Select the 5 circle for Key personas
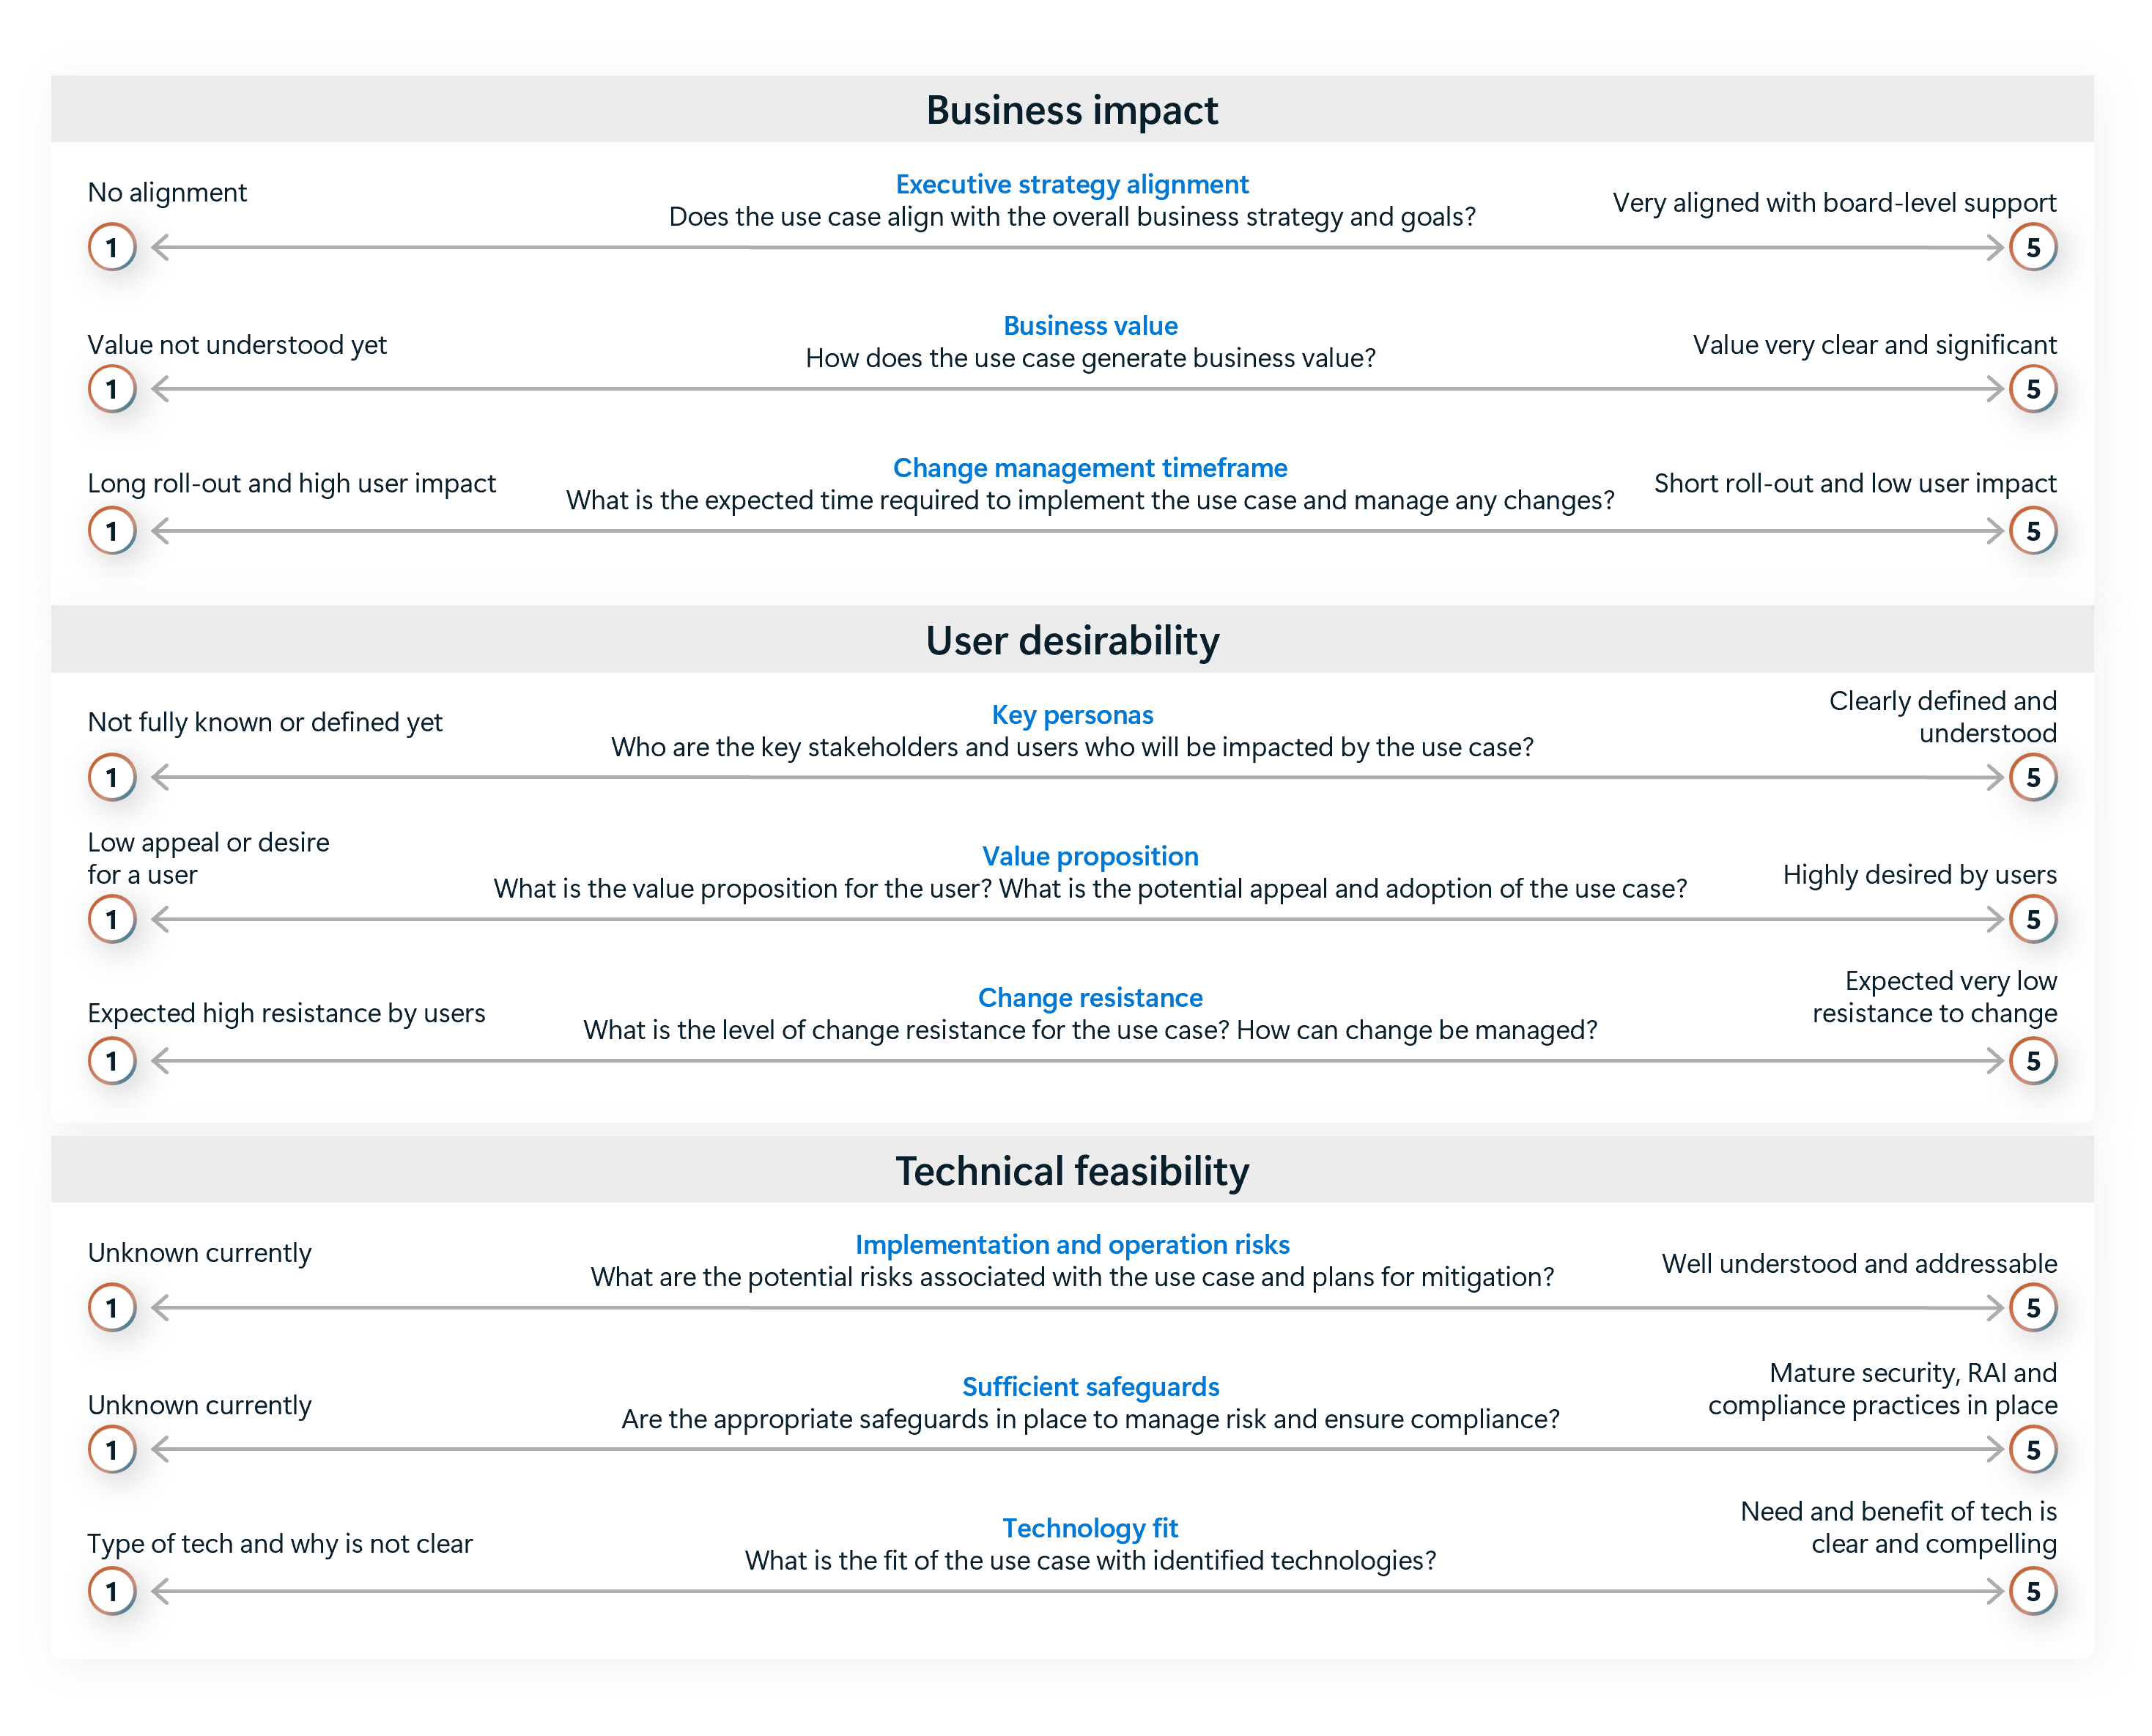Image resolution: width=2152 pixels, height=1736 pixels. [2032, 777]
